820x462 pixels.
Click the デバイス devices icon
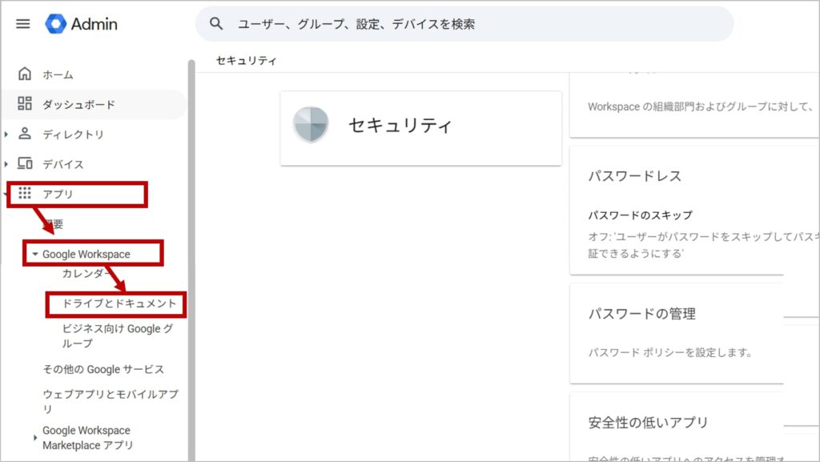pyautogui.click(x=25, y=163)
